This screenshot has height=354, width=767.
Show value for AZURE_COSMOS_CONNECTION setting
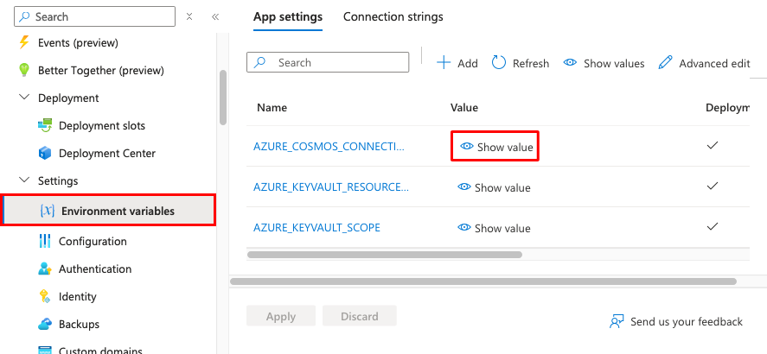pyautogui.click(x=495, y=147)
